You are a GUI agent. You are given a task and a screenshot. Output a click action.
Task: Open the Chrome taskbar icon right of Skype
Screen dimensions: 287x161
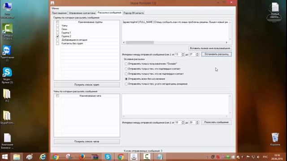point(121,157)
